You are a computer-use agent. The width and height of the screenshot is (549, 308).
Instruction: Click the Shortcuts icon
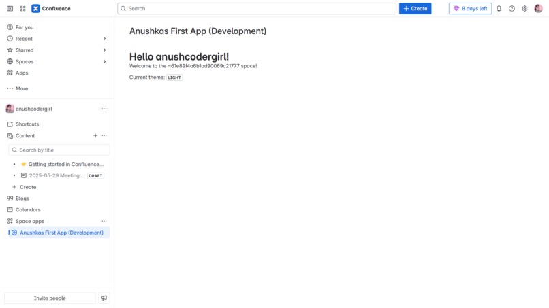point(10,124)
